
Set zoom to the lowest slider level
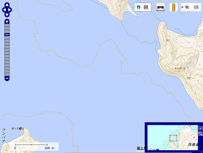click(7, 75)
